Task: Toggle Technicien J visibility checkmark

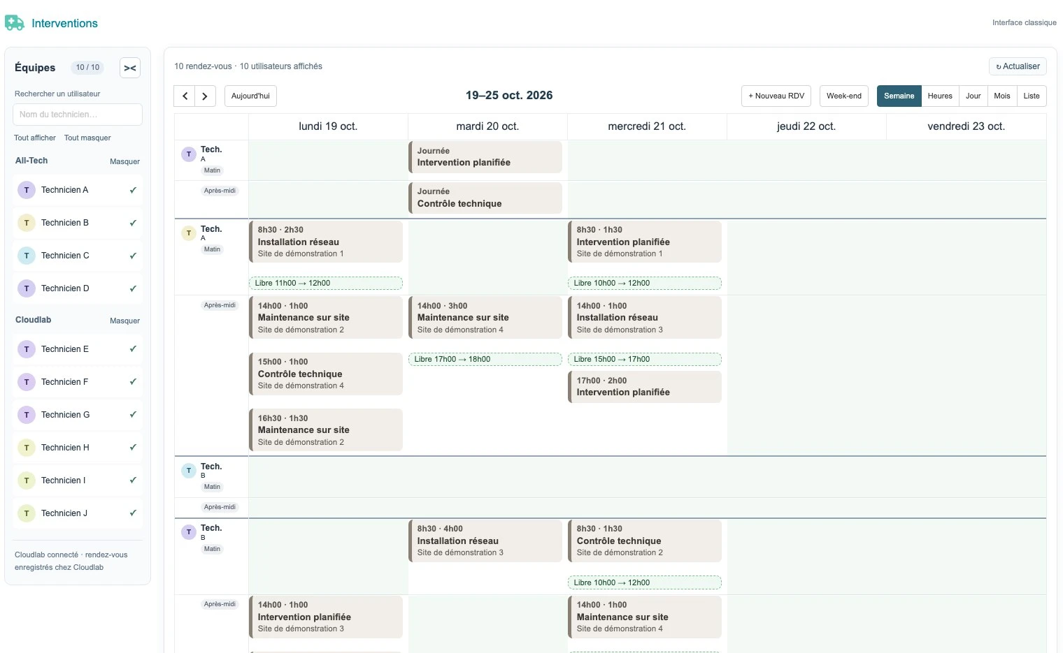Action: [x=133, y=513]
